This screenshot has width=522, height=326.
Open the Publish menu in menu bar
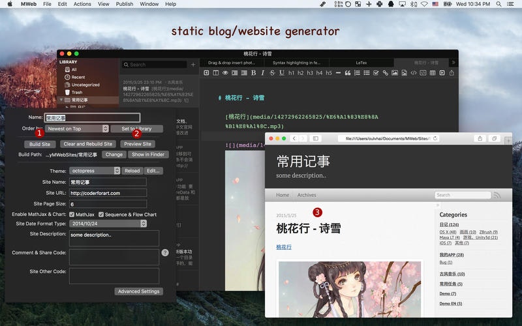tap(125, 4)
